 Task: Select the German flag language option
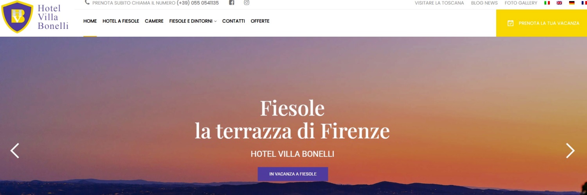[572, 3]
